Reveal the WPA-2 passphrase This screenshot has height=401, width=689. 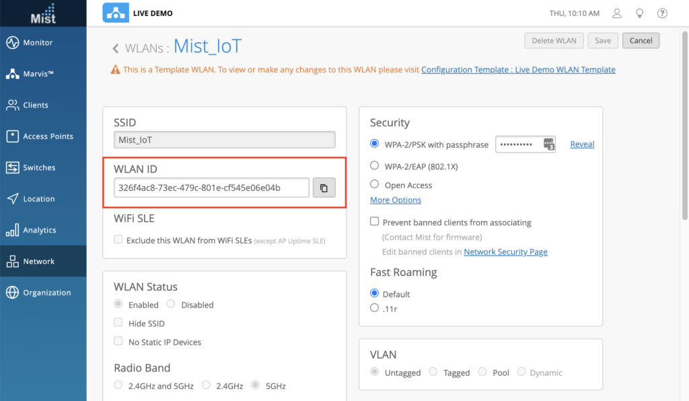click(582, 144)
